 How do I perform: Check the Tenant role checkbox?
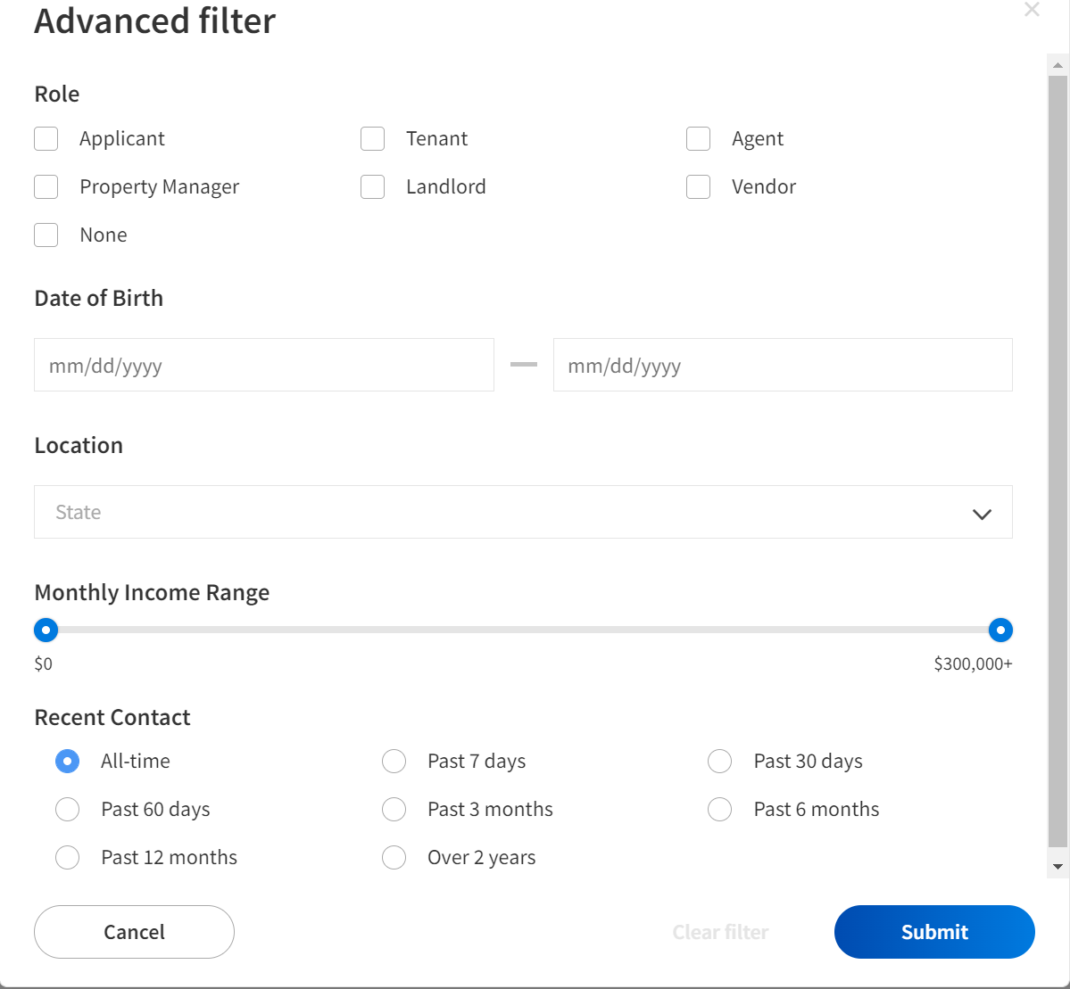point(372,138)
